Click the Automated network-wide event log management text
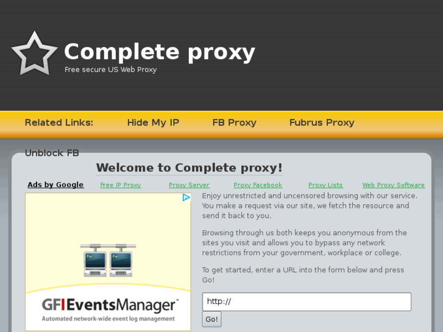This screenshot has width=443, height=332. click(x=108, y=319)
